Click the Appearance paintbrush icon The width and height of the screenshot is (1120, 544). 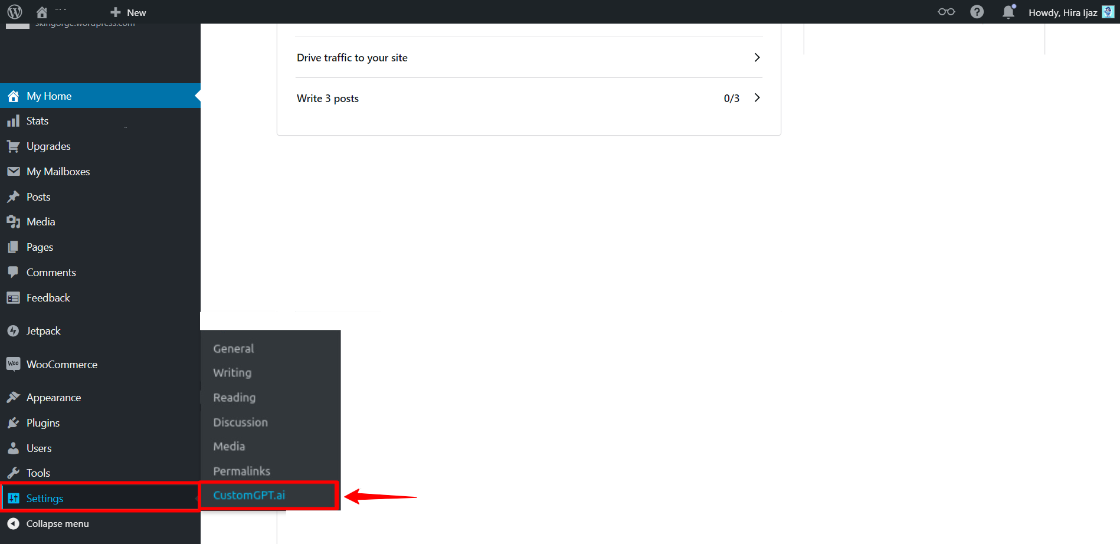13,398
